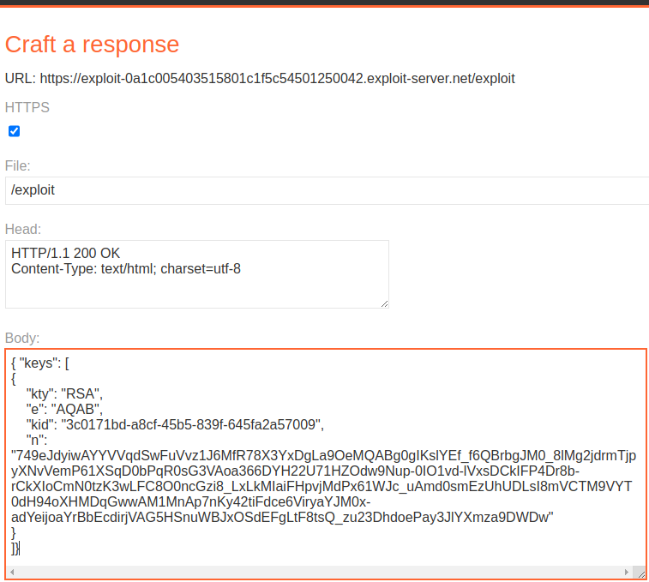
Task: Click the "Body:" label
Action: click(x=22, y=339)
